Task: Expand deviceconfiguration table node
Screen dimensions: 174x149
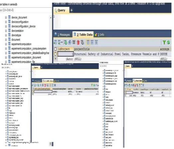Action: 6,22
